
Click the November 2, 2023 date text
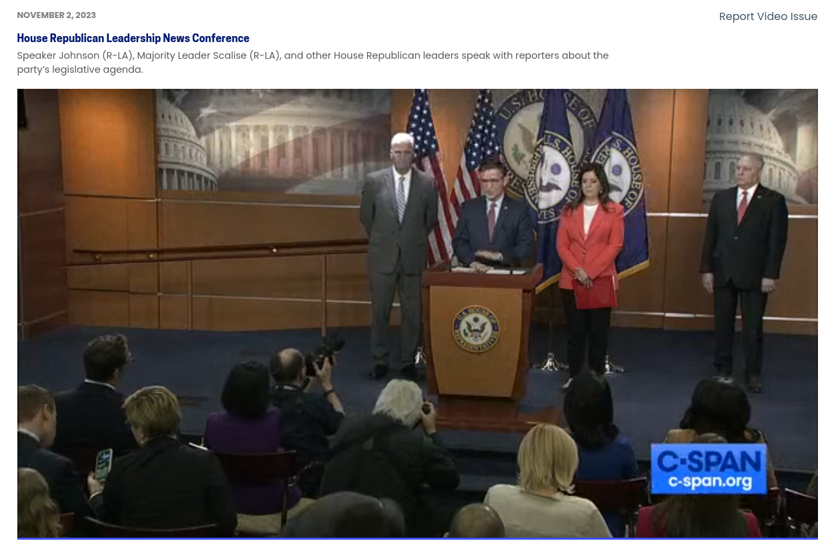57,15
